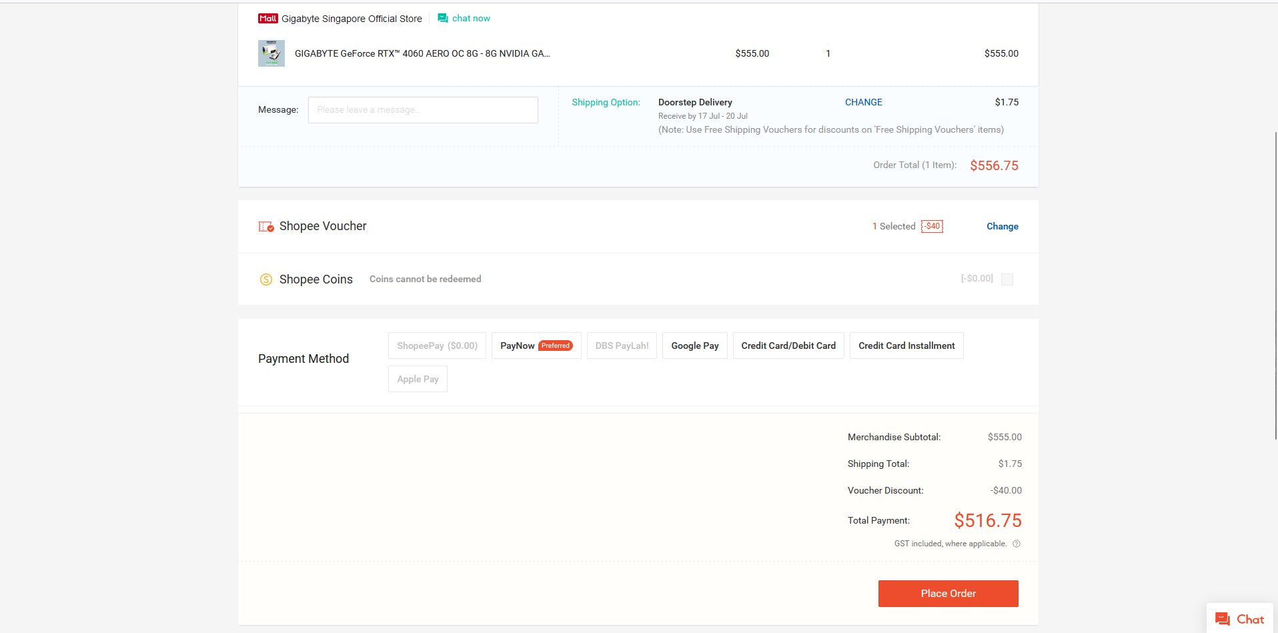This screenshot has height=633, width=1278.
Task: Click the red Mall badge icon
Action: (268, 19)
